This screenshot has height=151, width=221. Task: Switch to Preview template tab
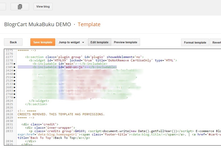[x=126, y=42]
